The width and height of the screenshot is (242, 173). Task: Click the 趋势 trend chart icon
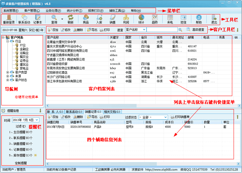(x=155, y=19)
